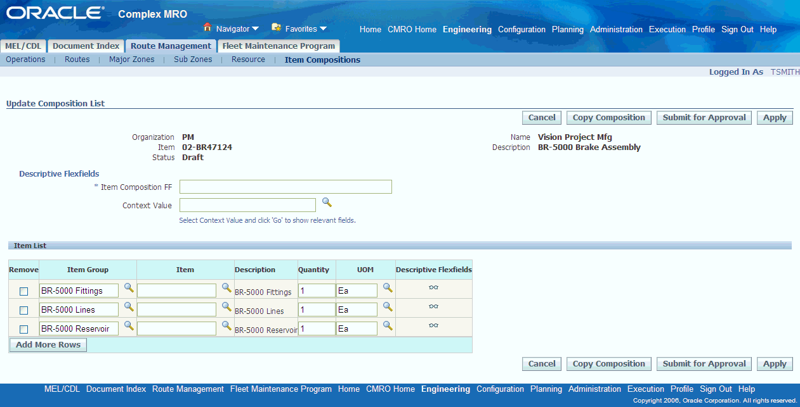This screenshot has height=407, width=800.
Task: View flexfields glasses icon for BR-5000 Lines
Action: click(433, 306)
